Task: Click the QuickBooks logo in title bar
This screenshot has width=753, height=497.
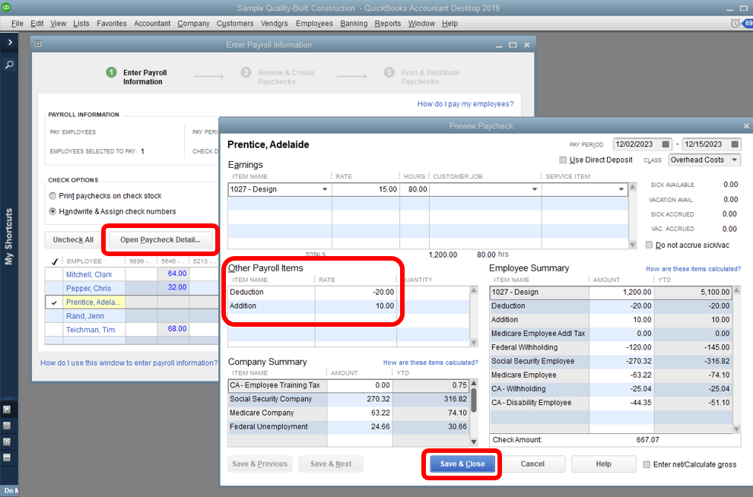Action: [6, 7]
